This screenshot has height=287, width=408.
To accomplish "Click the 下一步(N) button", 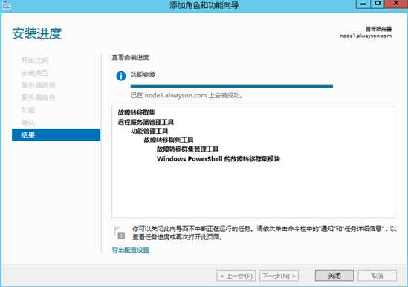I will [279, 276].
